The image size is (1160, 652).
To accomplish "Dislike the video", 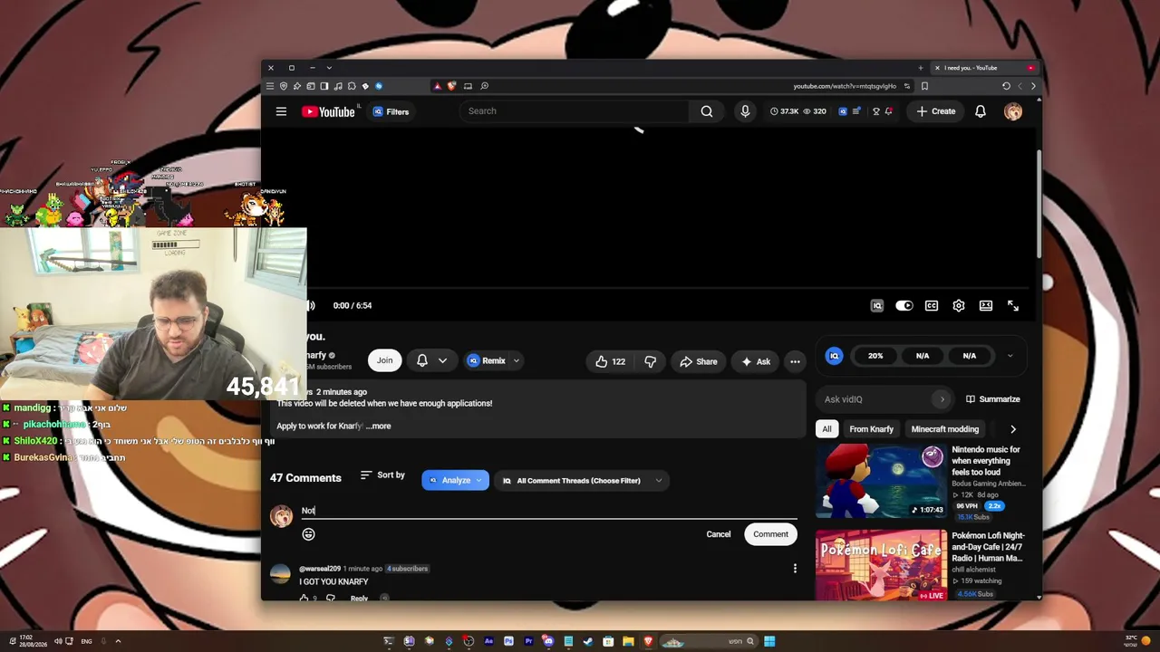I will pos(650,361).
